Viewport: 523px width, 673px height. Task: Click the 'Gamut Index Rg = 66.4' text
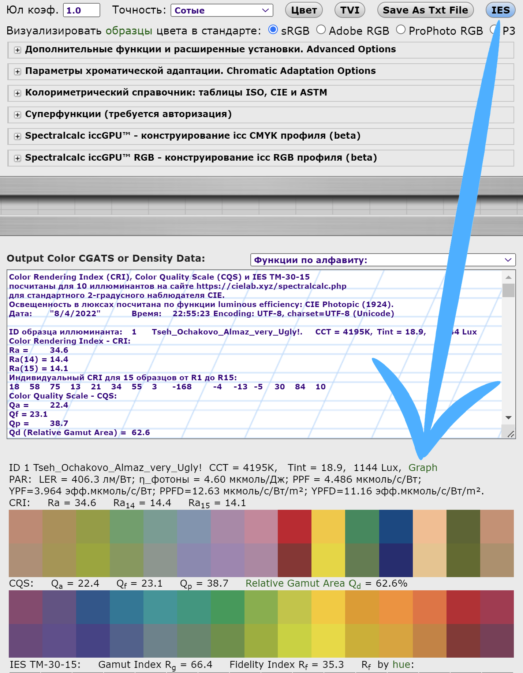[155, 665]
